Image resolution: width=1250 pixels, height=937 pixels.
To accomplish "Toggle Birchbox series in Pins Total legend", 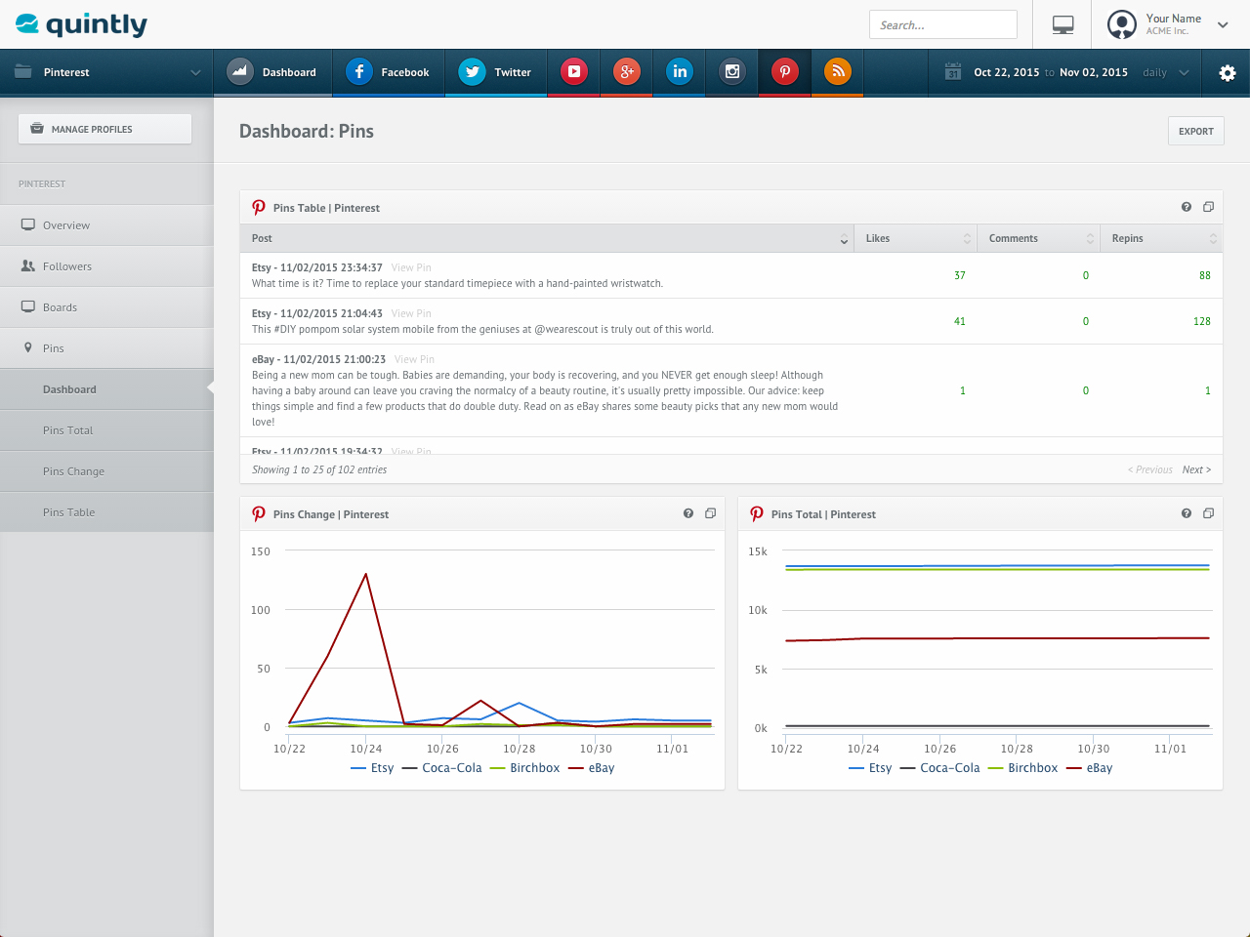I will pyautogui.click(x=1022, y=768).
